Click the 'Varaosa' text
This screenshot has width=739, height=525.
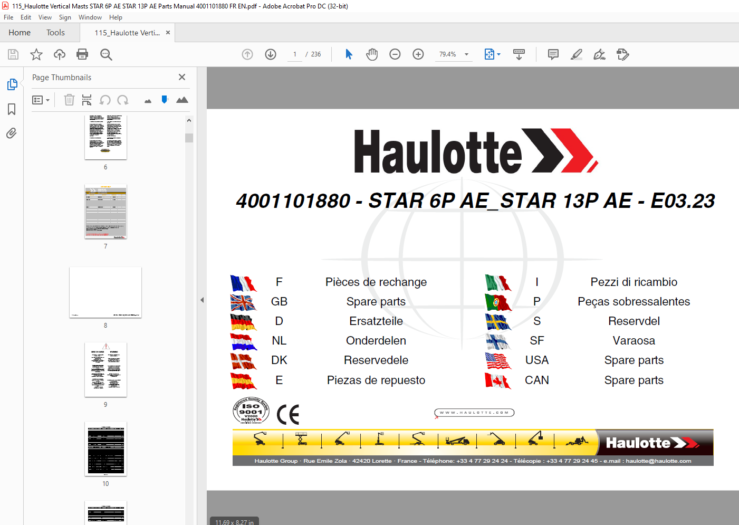coord(634,341)
